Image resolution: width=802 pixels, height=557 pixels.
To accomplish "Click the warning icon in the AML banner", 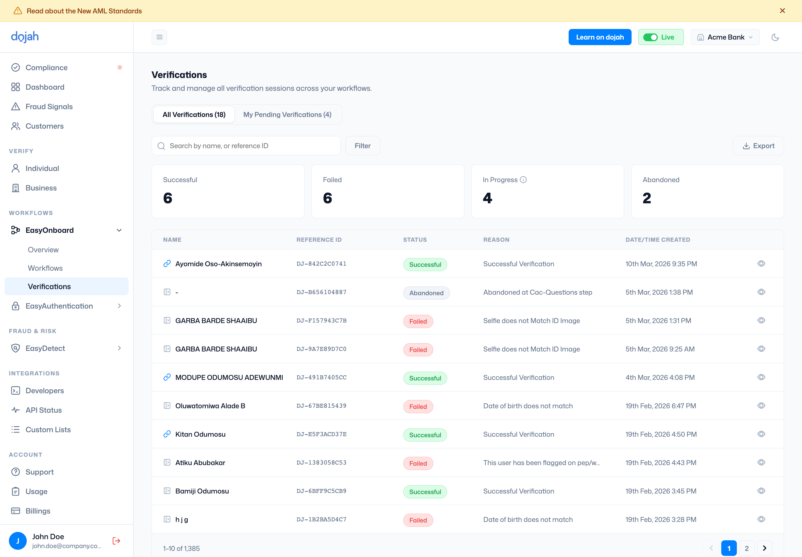I will [18, 11].
